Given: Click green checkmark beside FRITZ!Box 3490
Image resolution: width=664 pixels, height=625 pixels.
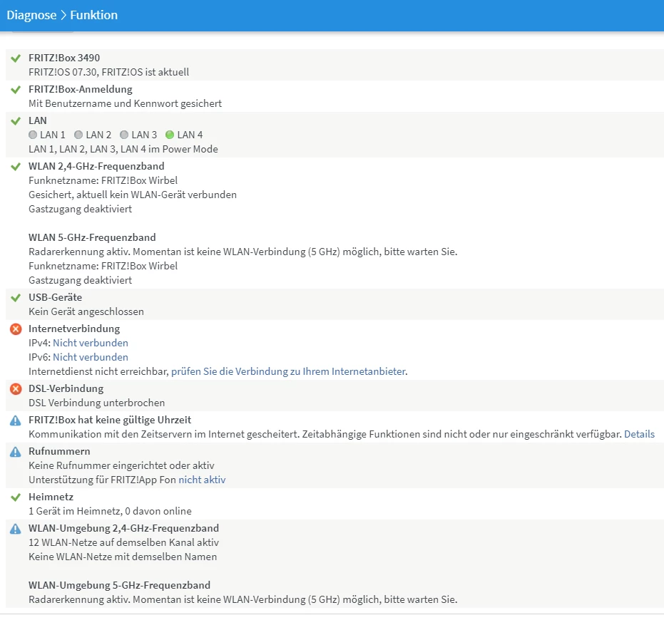Looking at the screenshot, I should tap(16, 58).
